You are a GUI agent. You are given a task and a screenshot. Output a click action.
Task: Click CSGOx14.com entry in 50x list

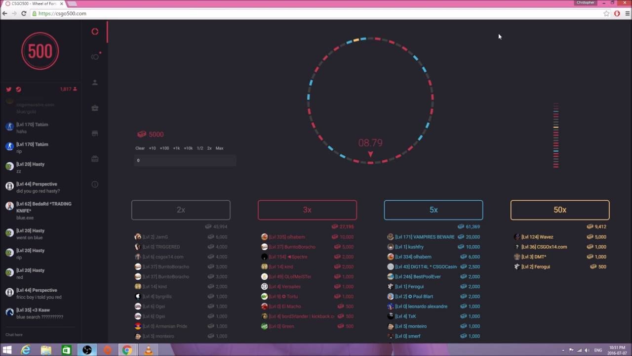coord(560,247)
